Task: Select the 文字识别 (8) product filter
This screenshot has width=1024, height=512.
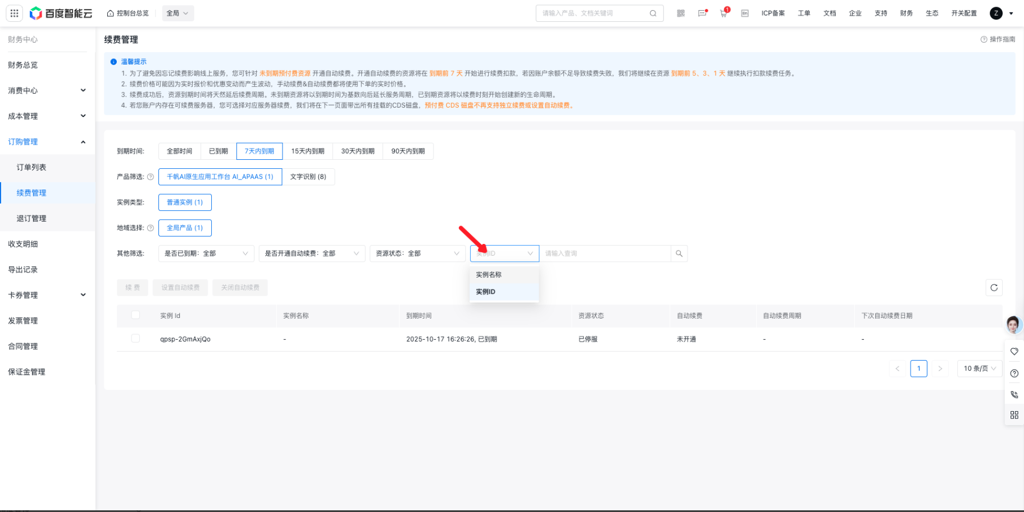Action: tap(308, 177)
